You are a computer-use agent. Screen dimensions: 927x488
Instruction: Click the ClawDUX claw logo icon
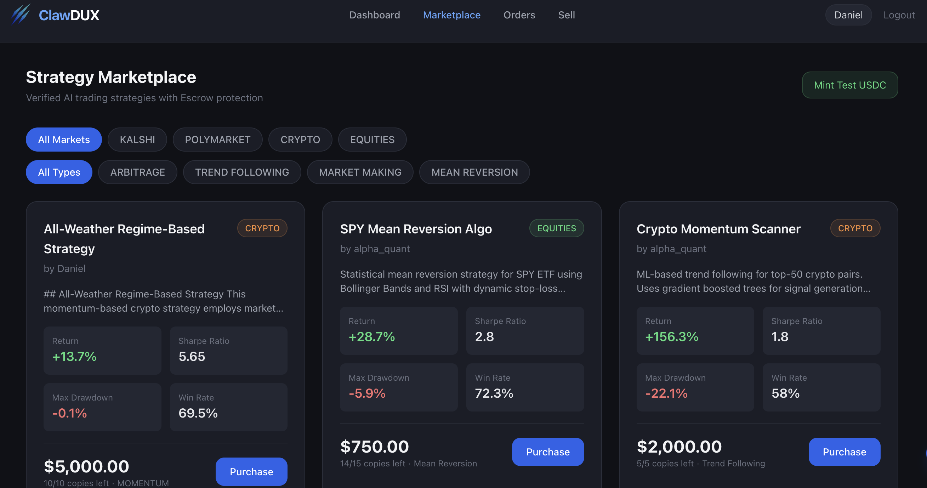[21, 15]
